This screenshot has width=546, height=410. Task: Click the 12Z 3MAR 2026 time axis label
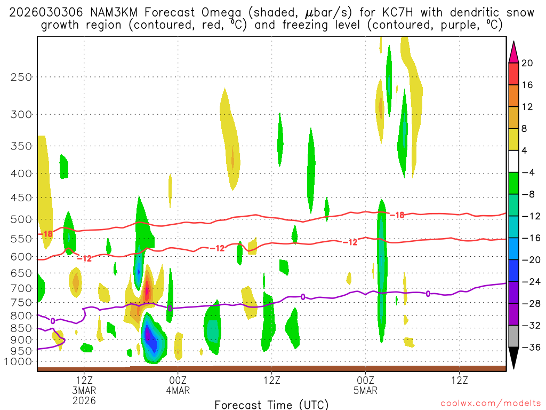point(84,390)
